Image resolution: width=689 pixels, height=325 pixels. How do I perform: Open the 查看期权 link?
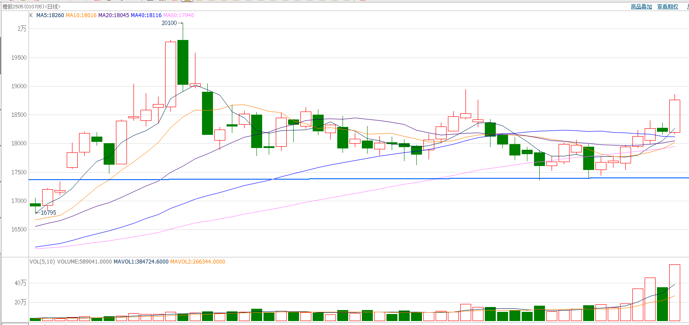pos(667,7)
